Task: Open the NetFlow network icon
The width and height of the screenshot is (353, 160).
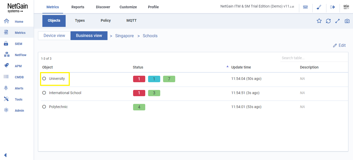Action: 6,55
